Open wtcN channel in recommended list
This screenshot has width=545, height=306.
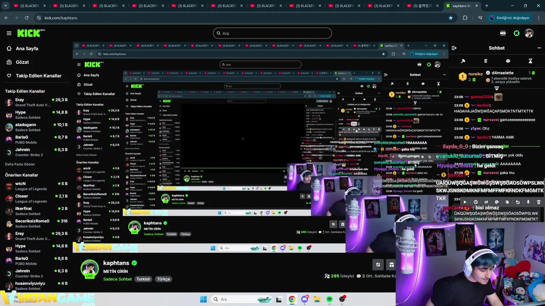(36, 186)
